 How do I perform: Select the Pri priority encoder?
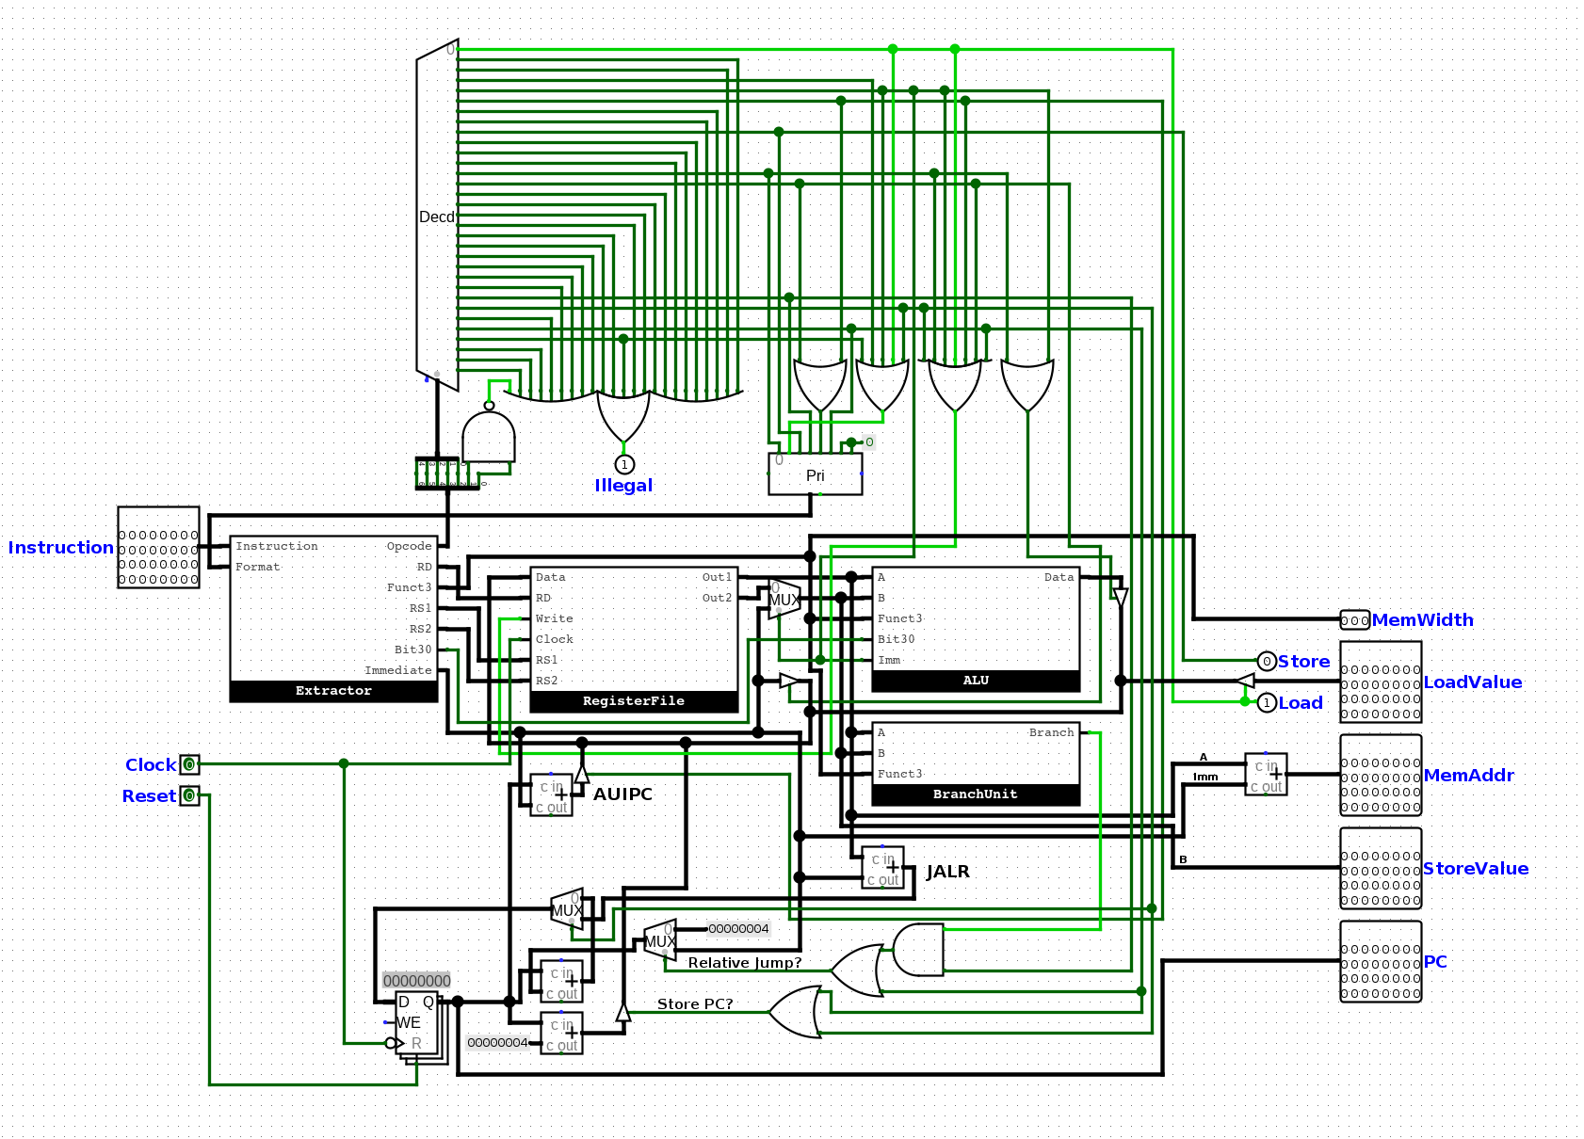pos(815,473)
